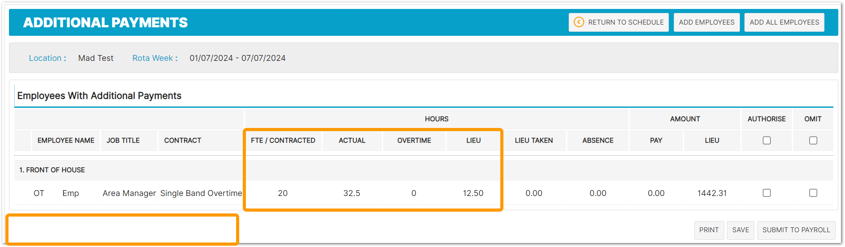Submit the payments to payroll

[x=796, y=230]
